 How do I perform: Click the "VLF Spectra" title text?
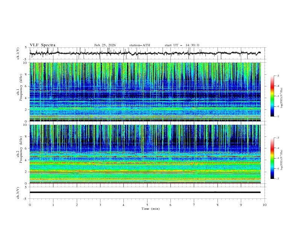pos(43,45)
